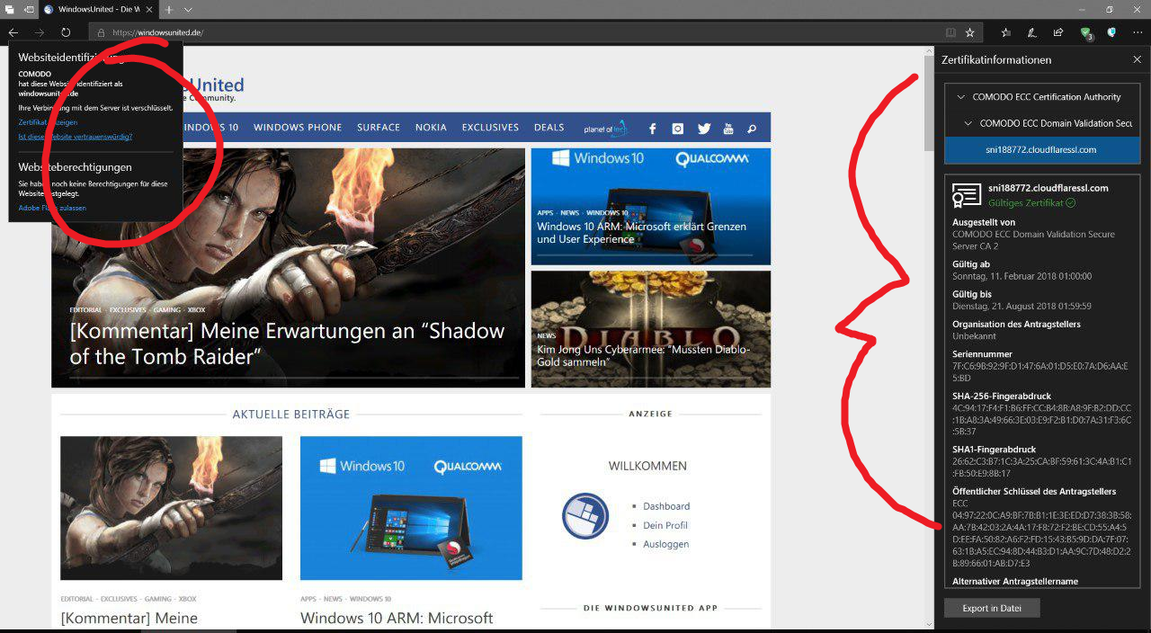Reload the current page
Viewport: 1151px width, 633px height.
pos(66,32)
